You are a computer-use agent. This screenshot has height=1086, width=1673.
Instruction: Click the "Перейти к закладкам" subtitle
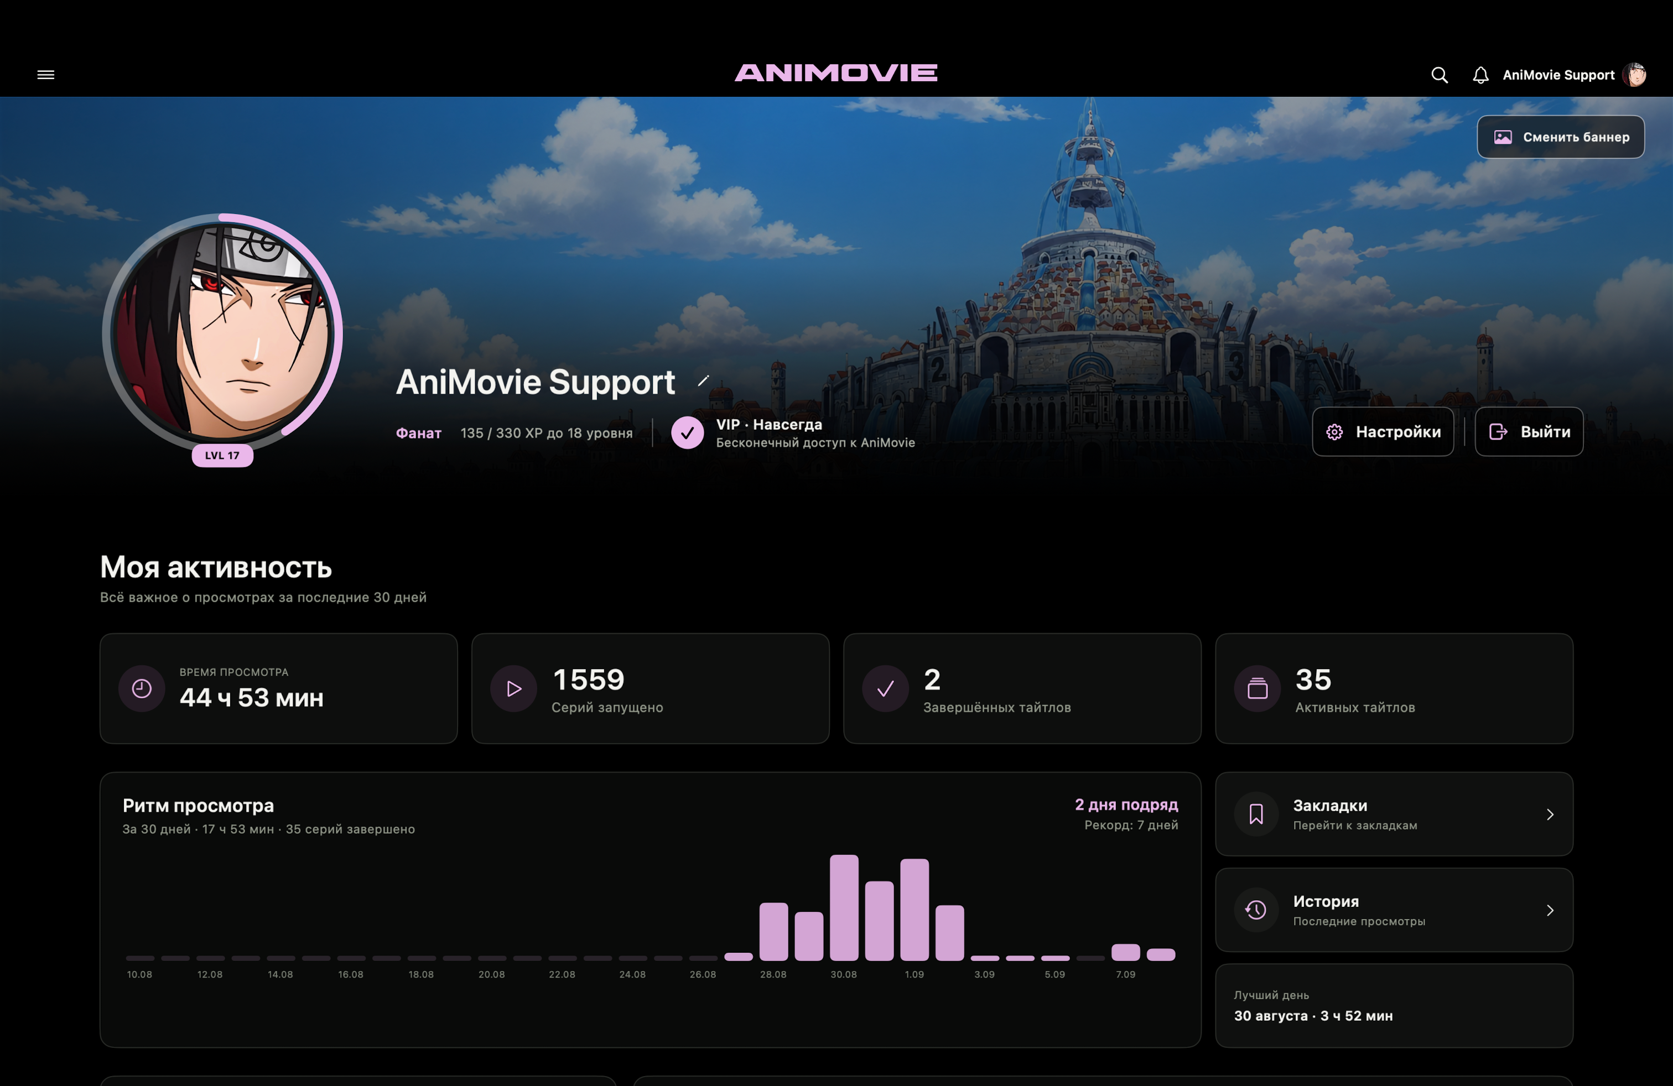click(x=1354, y=826)
